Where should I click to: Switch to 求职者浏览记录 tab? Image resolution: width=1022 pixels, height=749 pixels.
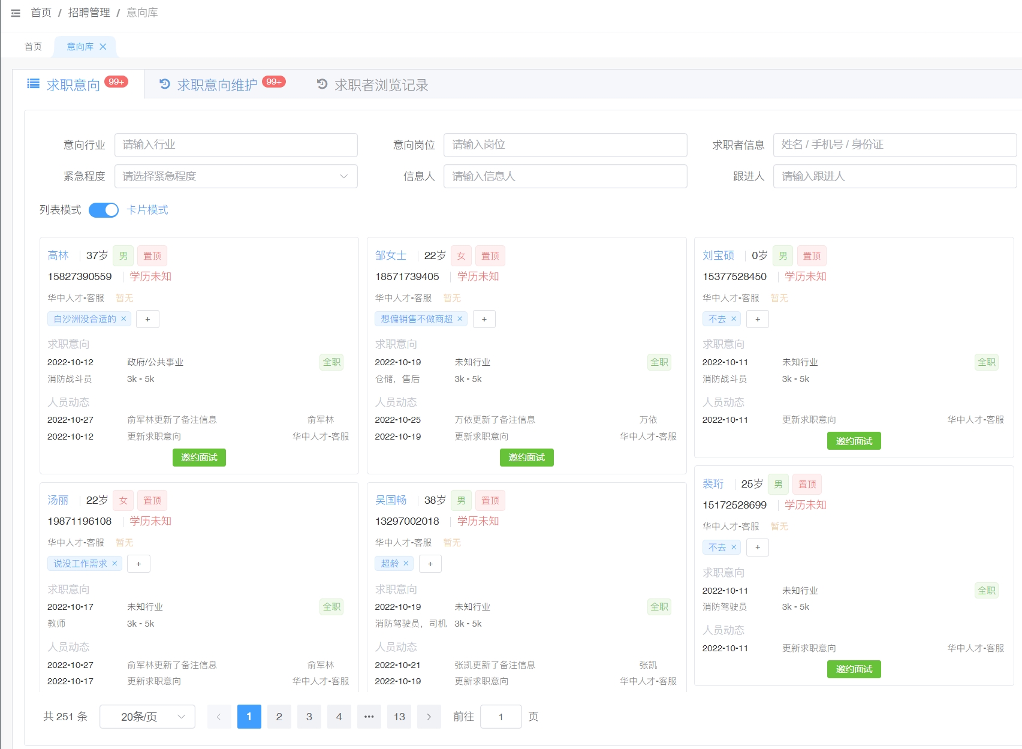pyautogui.click(x=381, y=85)
